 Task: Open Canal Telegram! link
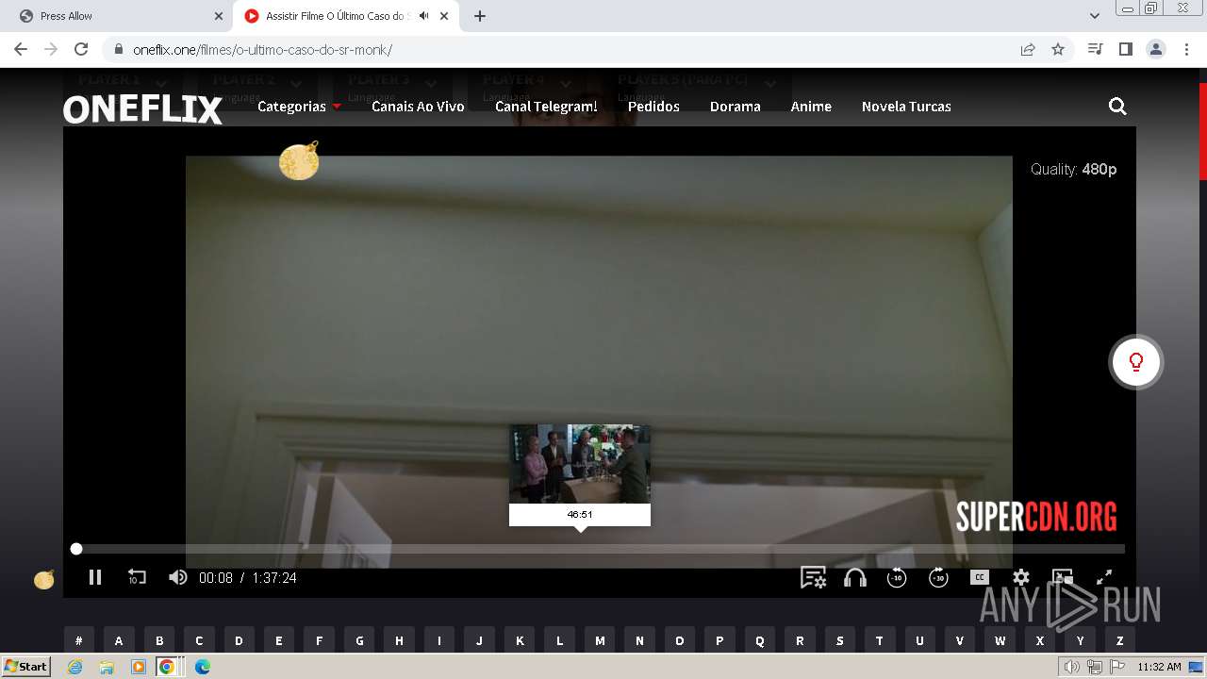click(546, 107)
